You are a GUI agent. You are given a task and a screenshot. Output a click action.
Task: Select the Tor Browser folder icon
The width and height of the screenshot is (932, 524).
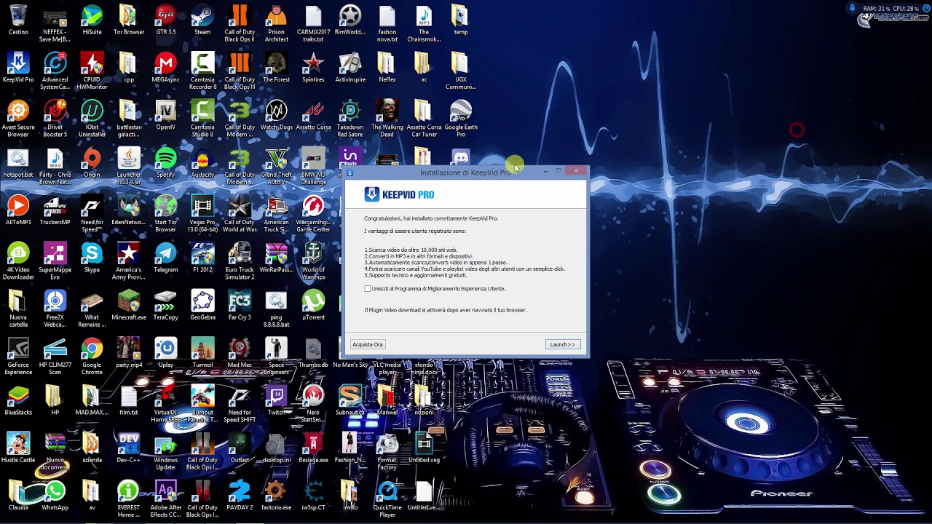128,16
